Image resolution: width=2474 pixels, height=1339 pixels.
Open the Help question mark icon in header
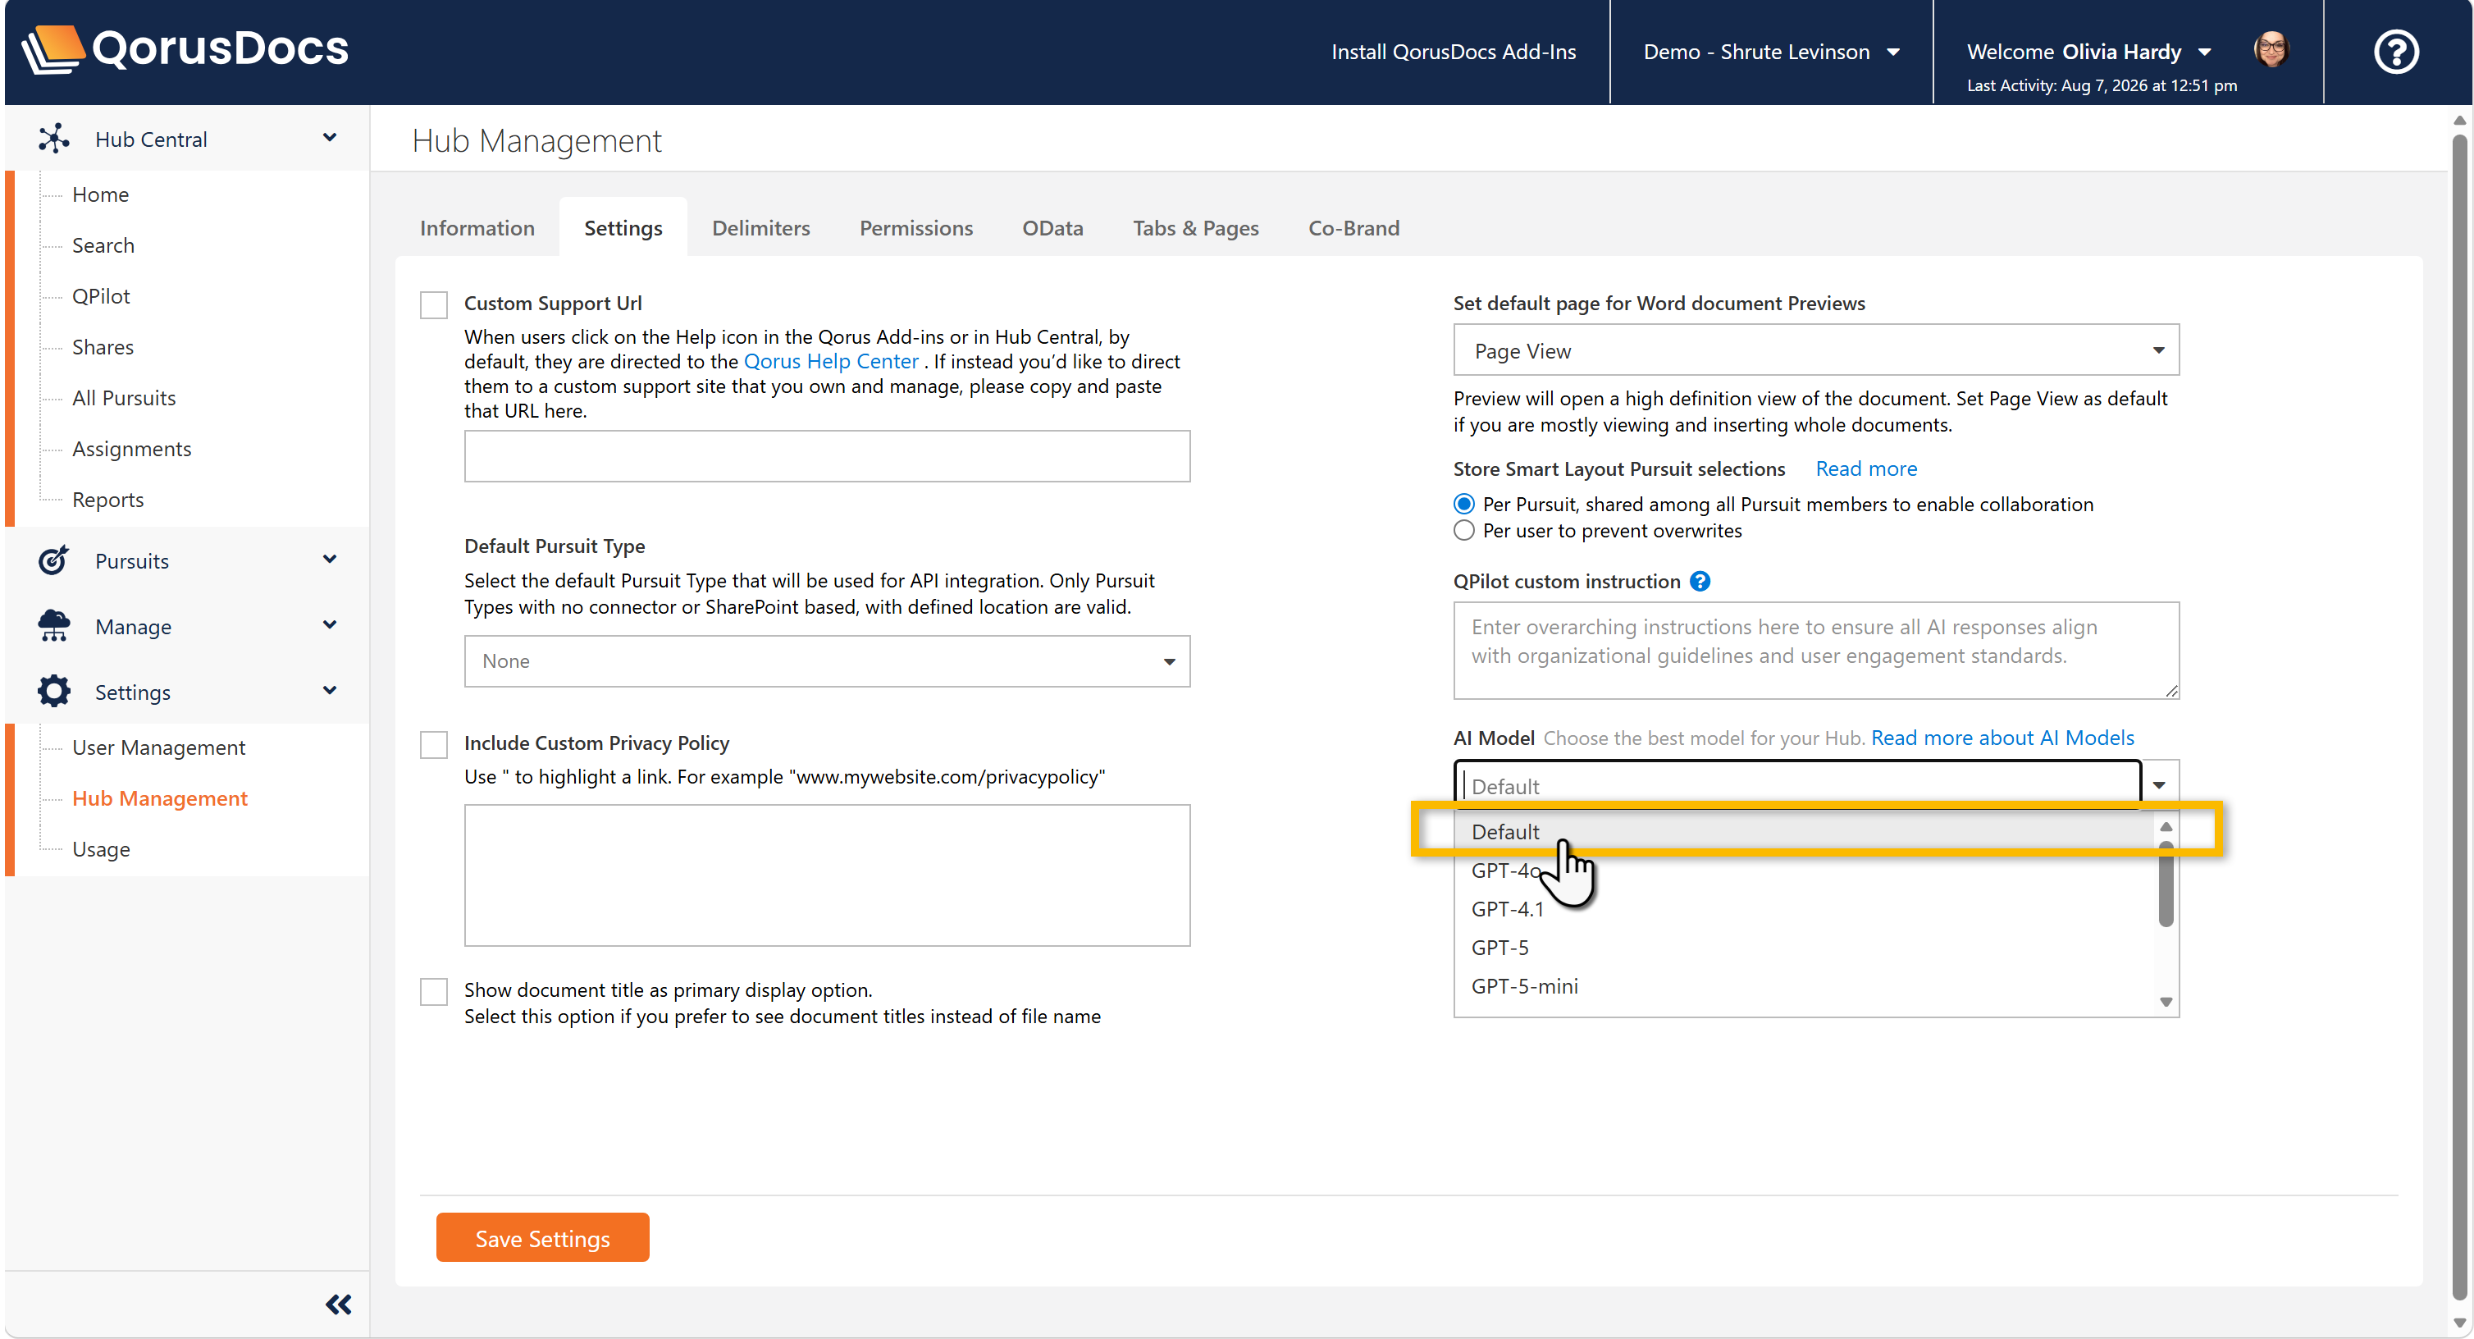coord(2395,52)
